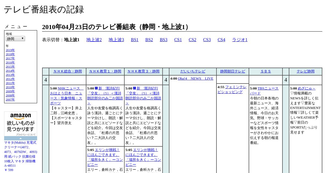This screenshot has height=173, width=330.
Task: Switch to BS3 listing
Action: 164,40
